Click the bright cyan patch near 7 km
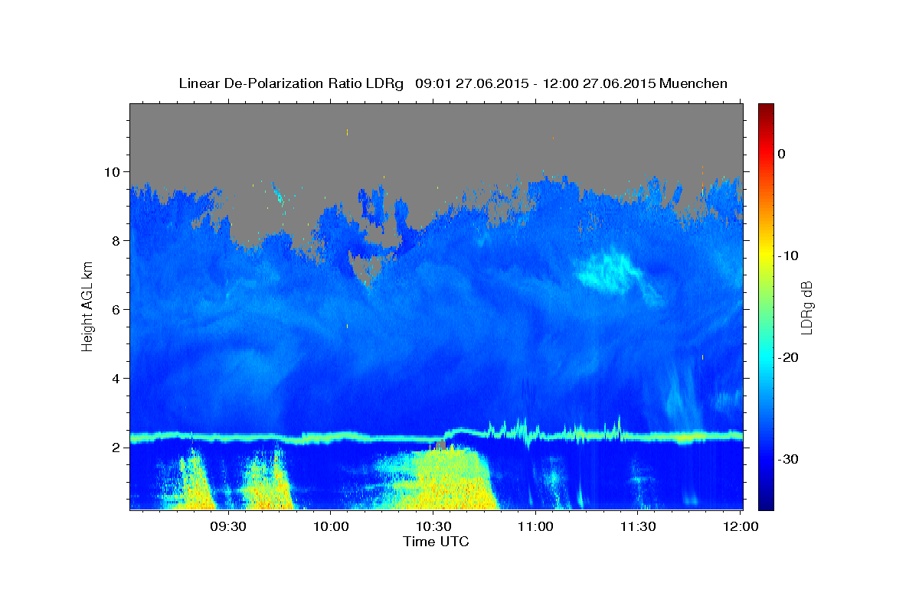919x612 pixels. tap(610, 272)
